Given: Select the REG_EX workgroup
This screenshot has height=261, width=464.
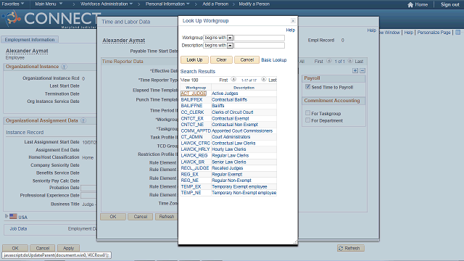Looking at the screenshot, I should (x=190, y=174).
